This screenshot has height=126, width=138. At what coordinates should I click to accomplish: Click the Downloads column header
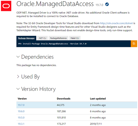64,99
